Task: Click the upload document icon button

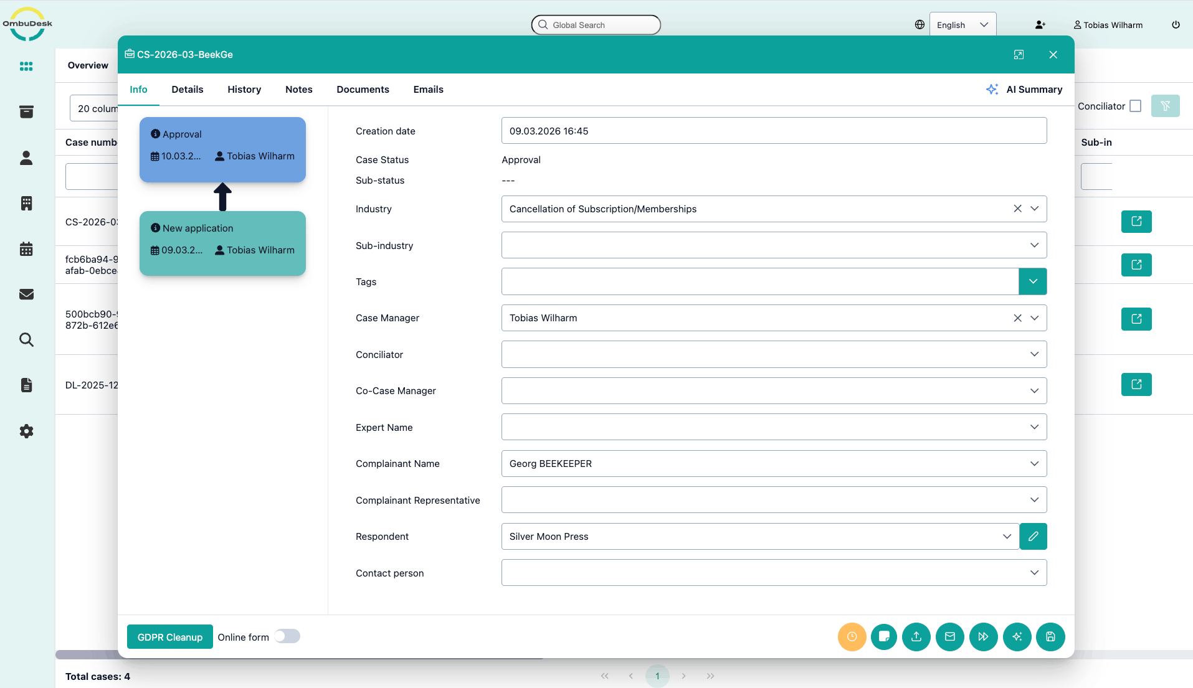Action: 916,636
